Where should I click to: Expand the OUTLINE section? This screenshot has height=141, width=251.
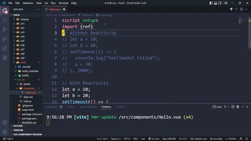click(x=18, y=126)
